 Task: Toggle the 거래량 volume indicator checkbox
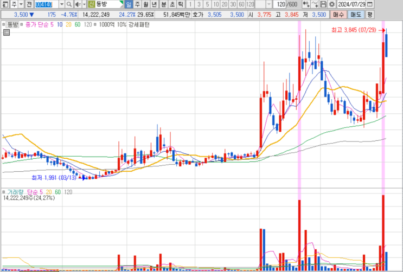[4, 192]
